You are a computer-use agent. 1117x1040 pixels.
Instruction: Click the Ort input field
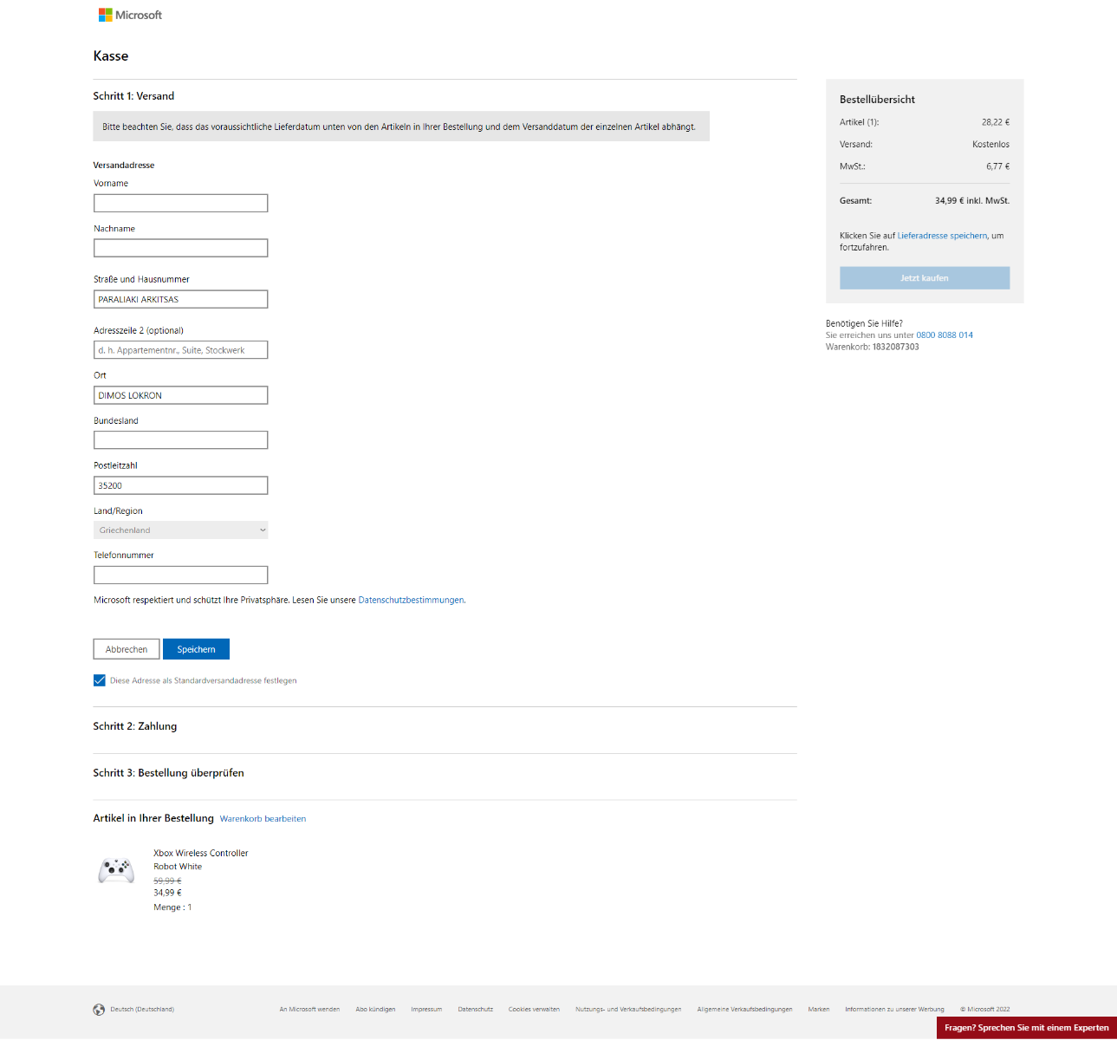pyautogui.click(x=180, y=395)
